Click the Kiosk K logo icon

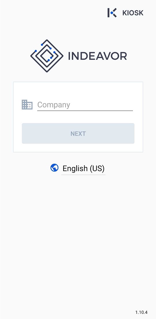[112, 13]
